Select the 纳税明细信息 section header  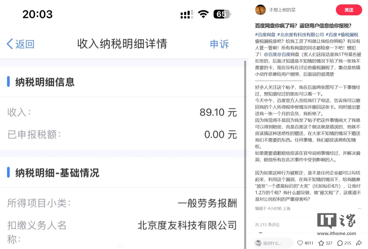point(45,82)
